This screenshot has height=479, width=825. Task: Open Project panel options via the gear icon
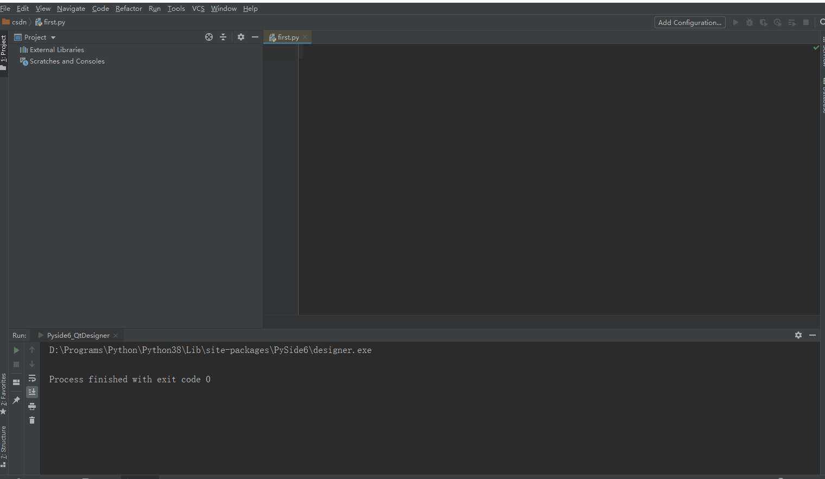(x=240, y=37)
